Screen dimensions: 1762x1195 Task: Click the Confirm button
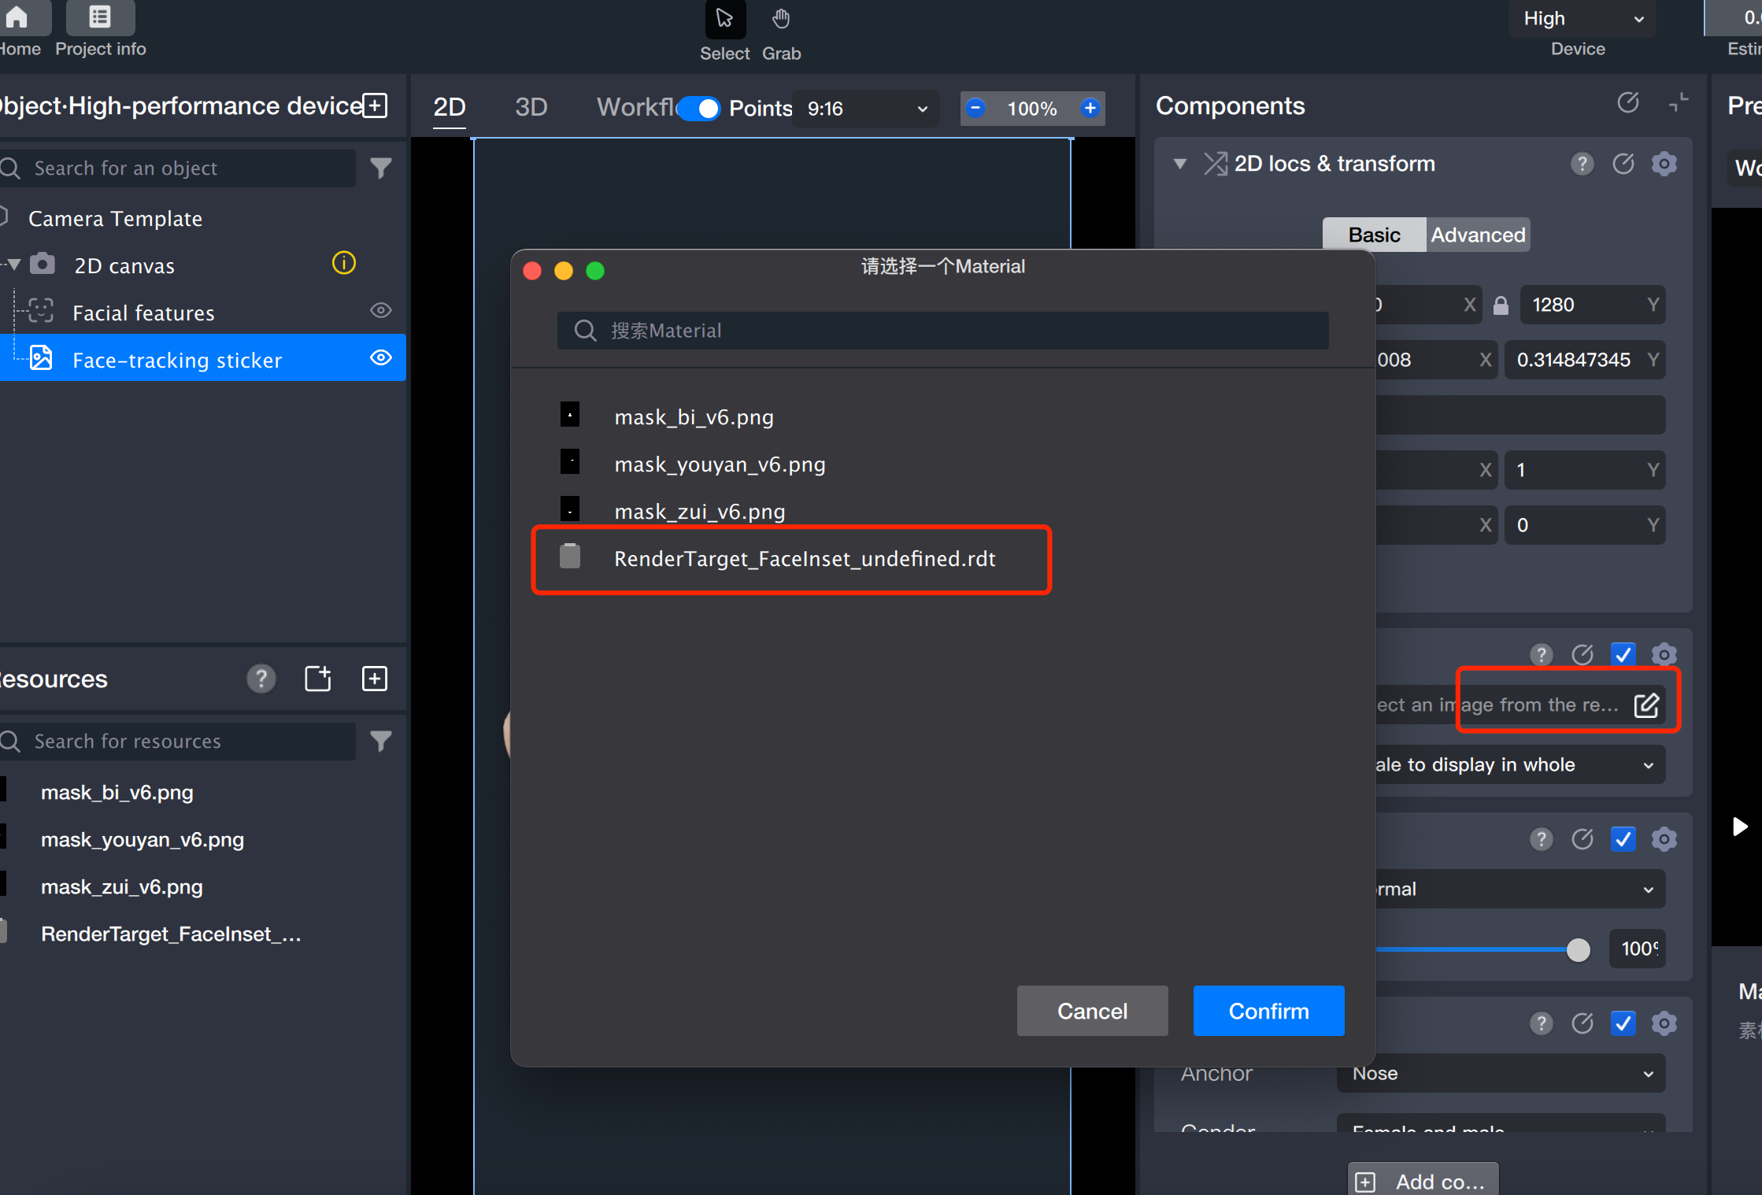point(1268,1011)
